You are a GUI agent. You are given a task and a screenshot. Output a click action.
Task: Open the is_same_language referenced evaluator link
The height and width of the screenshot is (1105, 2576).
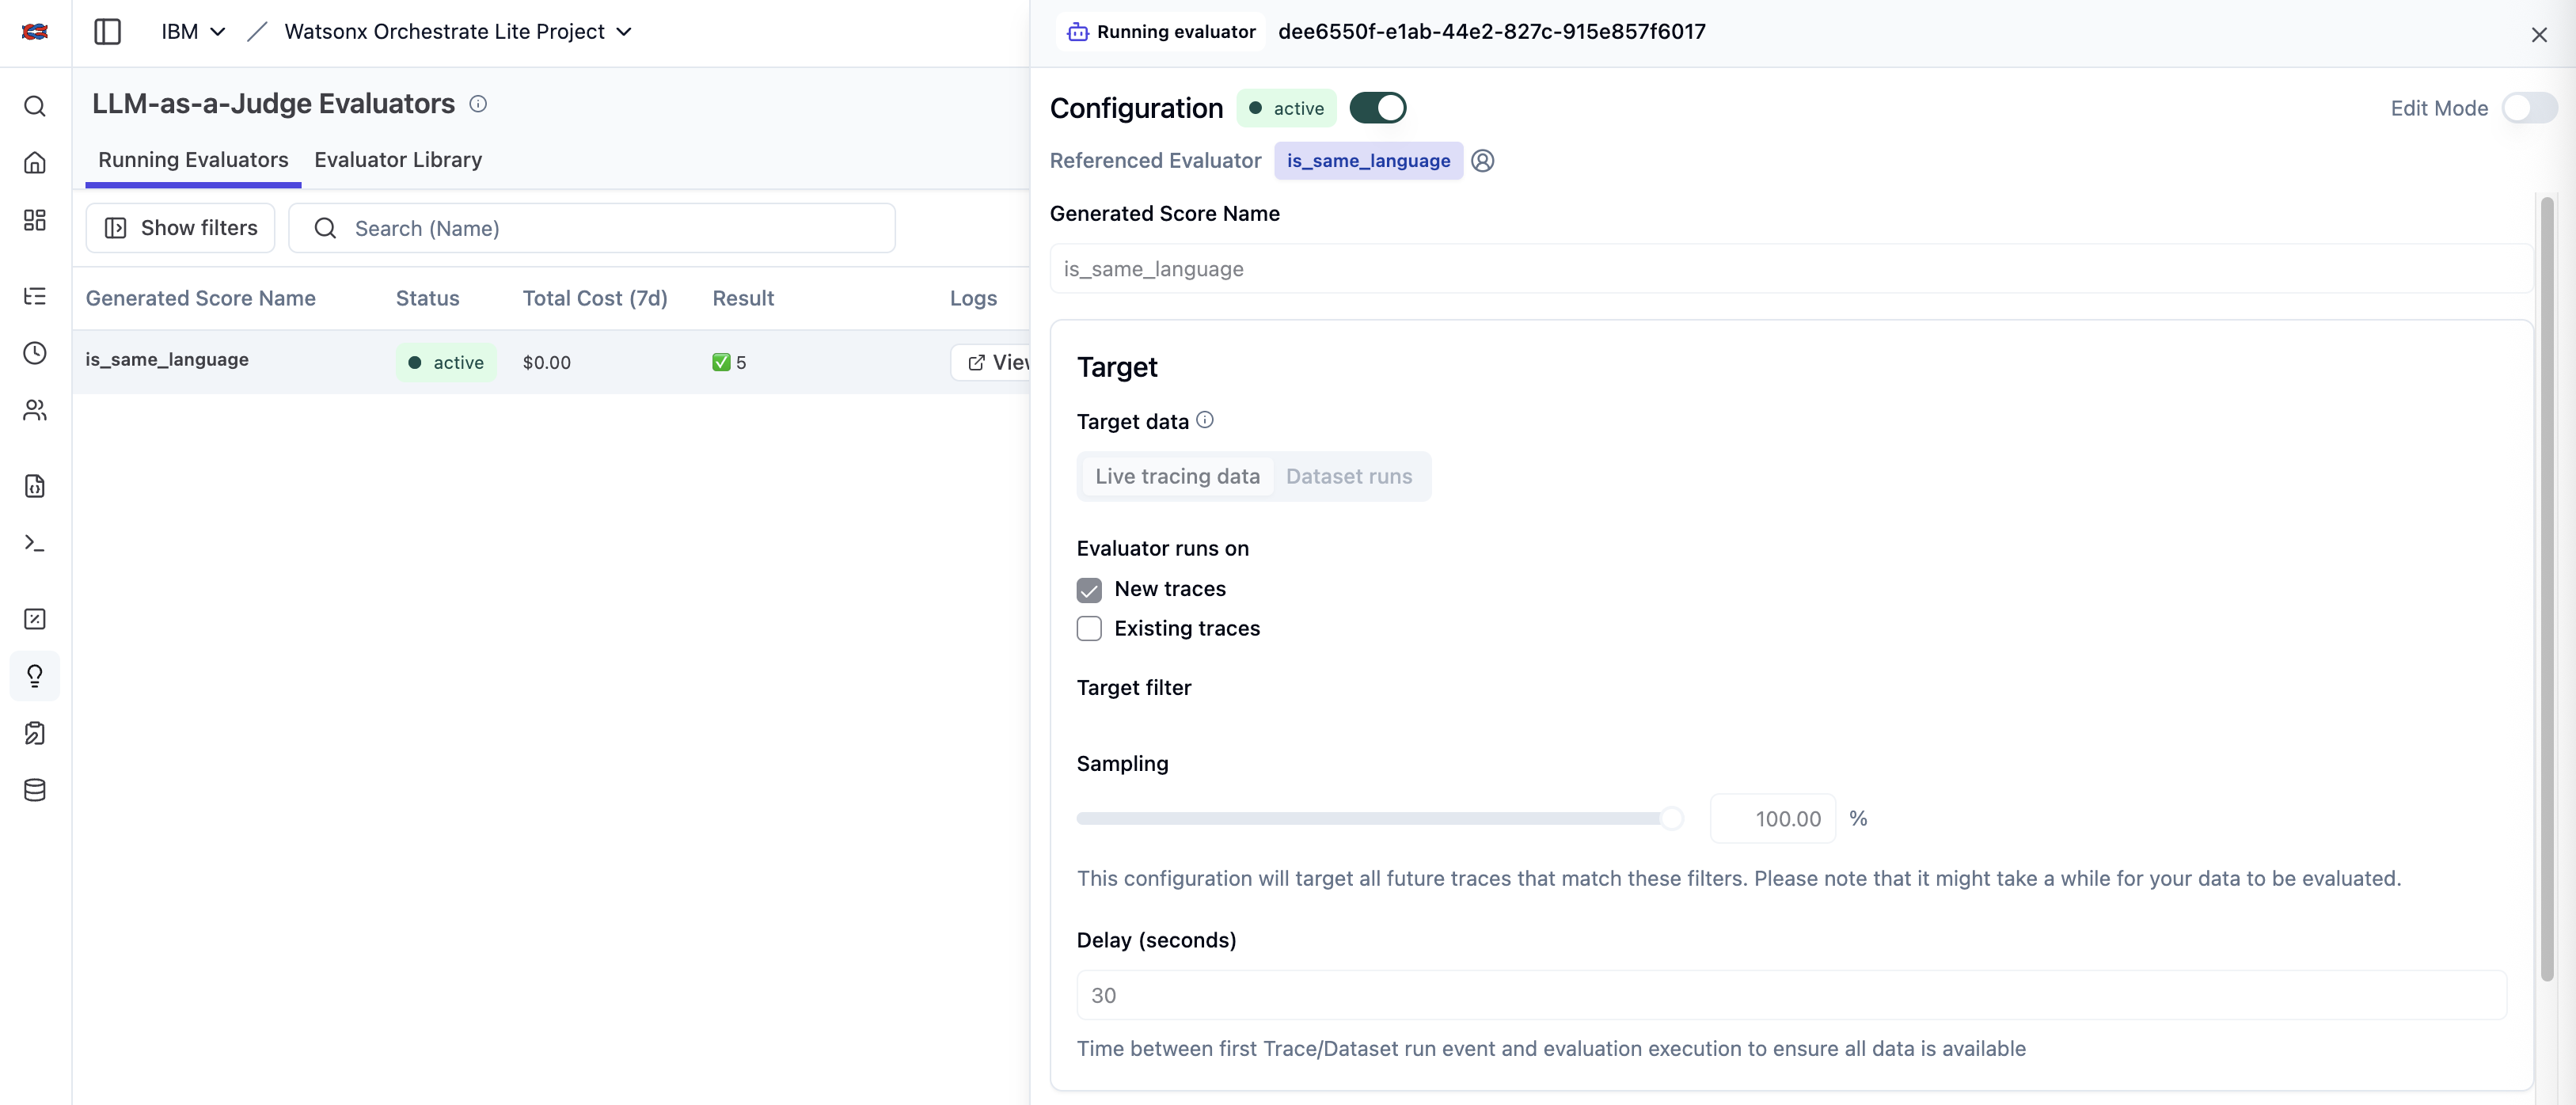(x=1367, y=161)
